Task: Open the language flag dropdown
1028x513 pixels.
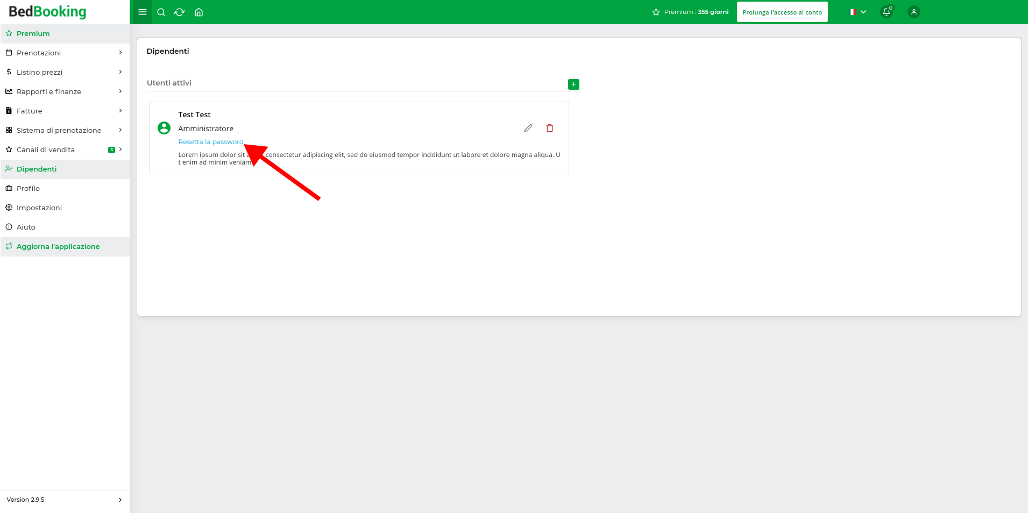Action: coord(857,12)
